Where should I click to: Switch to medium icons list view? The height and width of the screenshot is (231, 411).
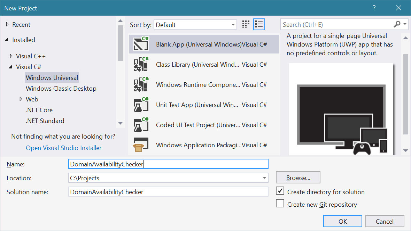(259, 24)
